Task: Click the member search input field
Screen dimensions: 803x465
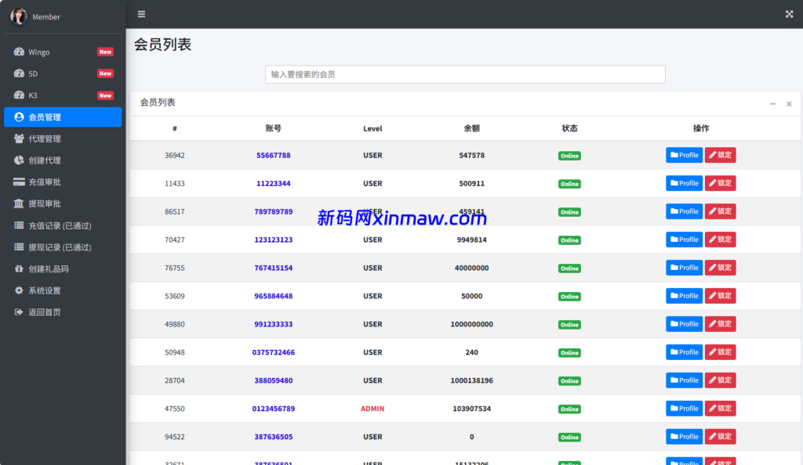Action: 464,74
